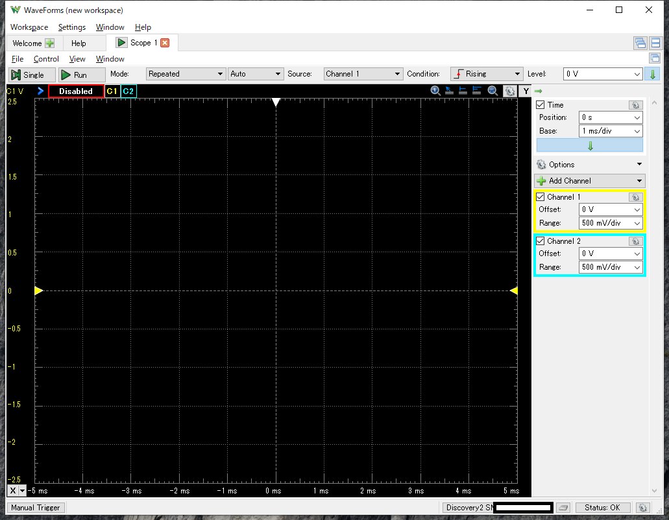Click the cascade windows icon at top right
Screen dimensions: 669x520
(x=640, y=43)
